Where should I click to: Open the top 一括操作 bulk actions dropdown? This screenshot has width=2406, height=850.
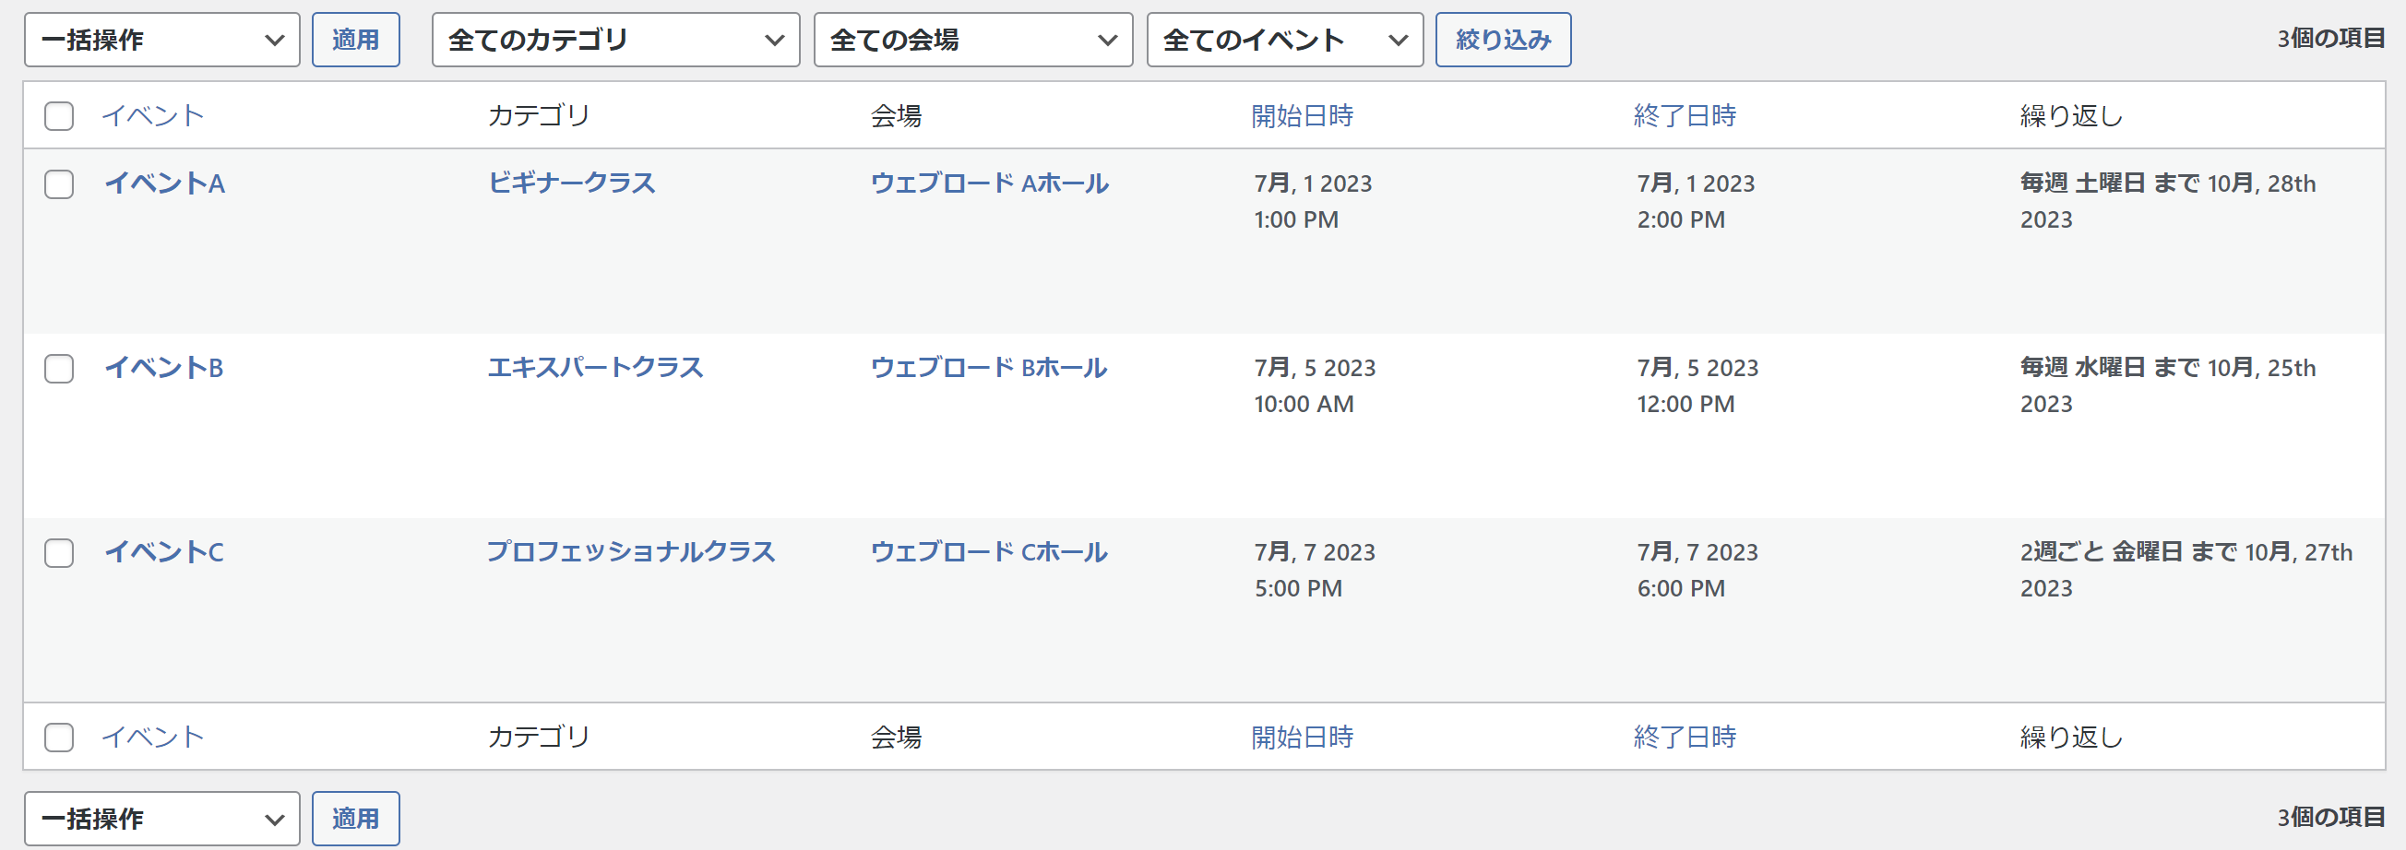161,41
